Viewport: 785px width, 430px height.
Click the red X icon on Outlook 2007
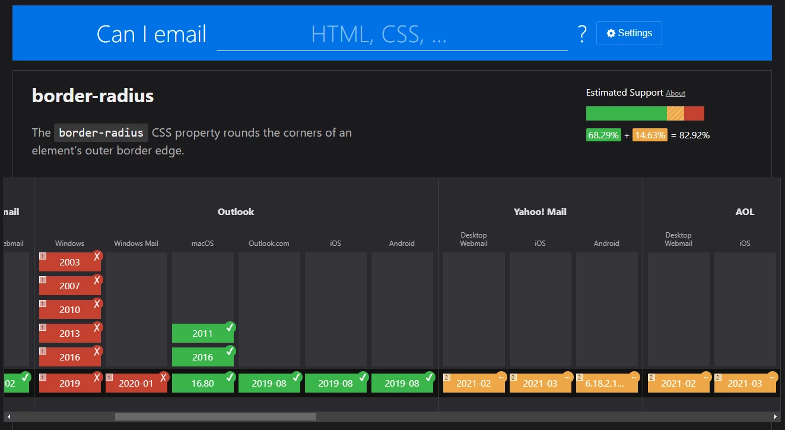(97, 280)
